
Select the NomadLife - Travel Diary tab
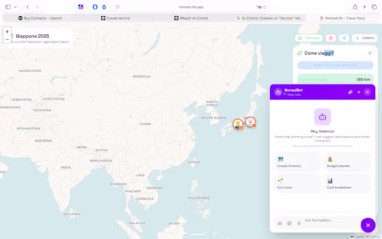tap(342, 18)
